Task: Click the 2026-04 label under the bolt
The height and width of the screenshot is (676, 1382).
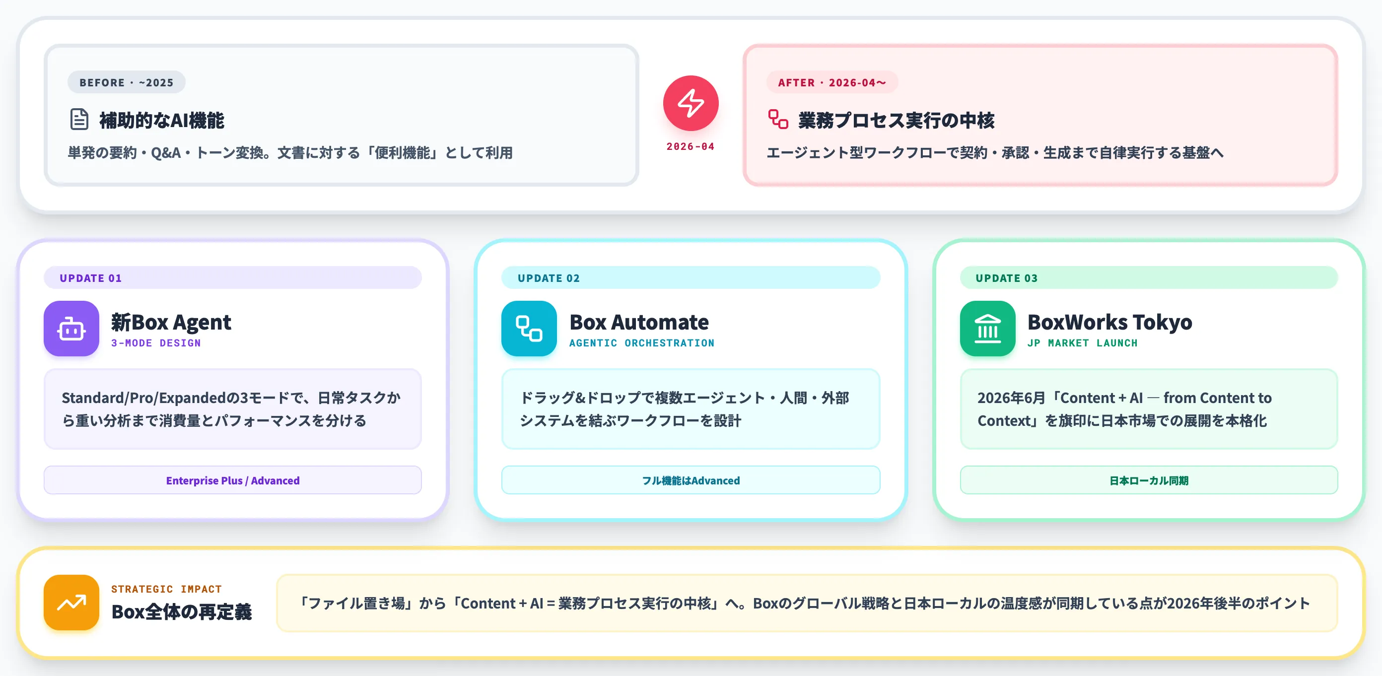Action: click(x=691, y=146)
